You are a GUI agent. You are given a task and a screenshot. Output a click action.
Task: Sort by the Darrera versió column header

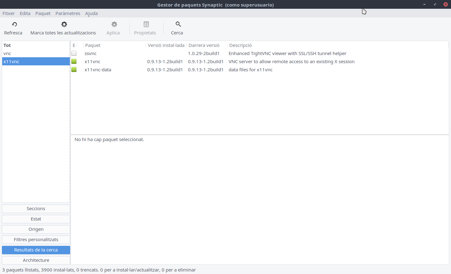click(x=204, y=45)
